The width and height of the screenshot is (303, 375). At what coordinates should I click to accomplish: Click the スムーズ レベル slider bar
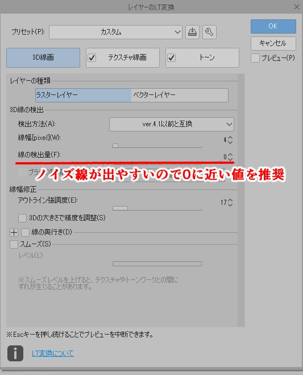point(157,264)
